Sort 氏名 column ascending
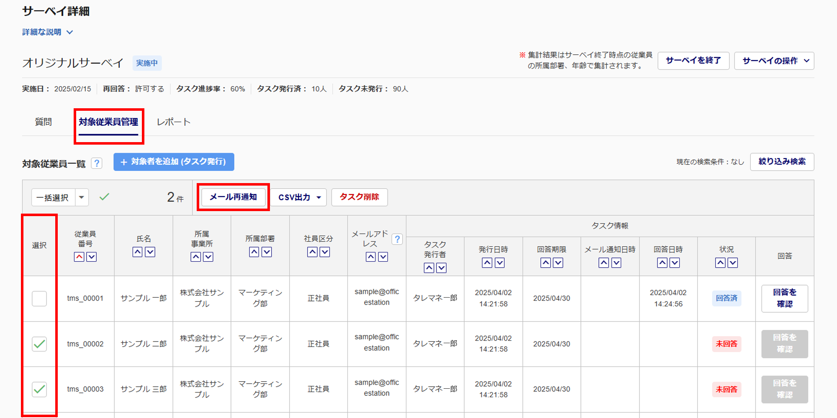This screenshot has height=418, width=837. [137, 252]
